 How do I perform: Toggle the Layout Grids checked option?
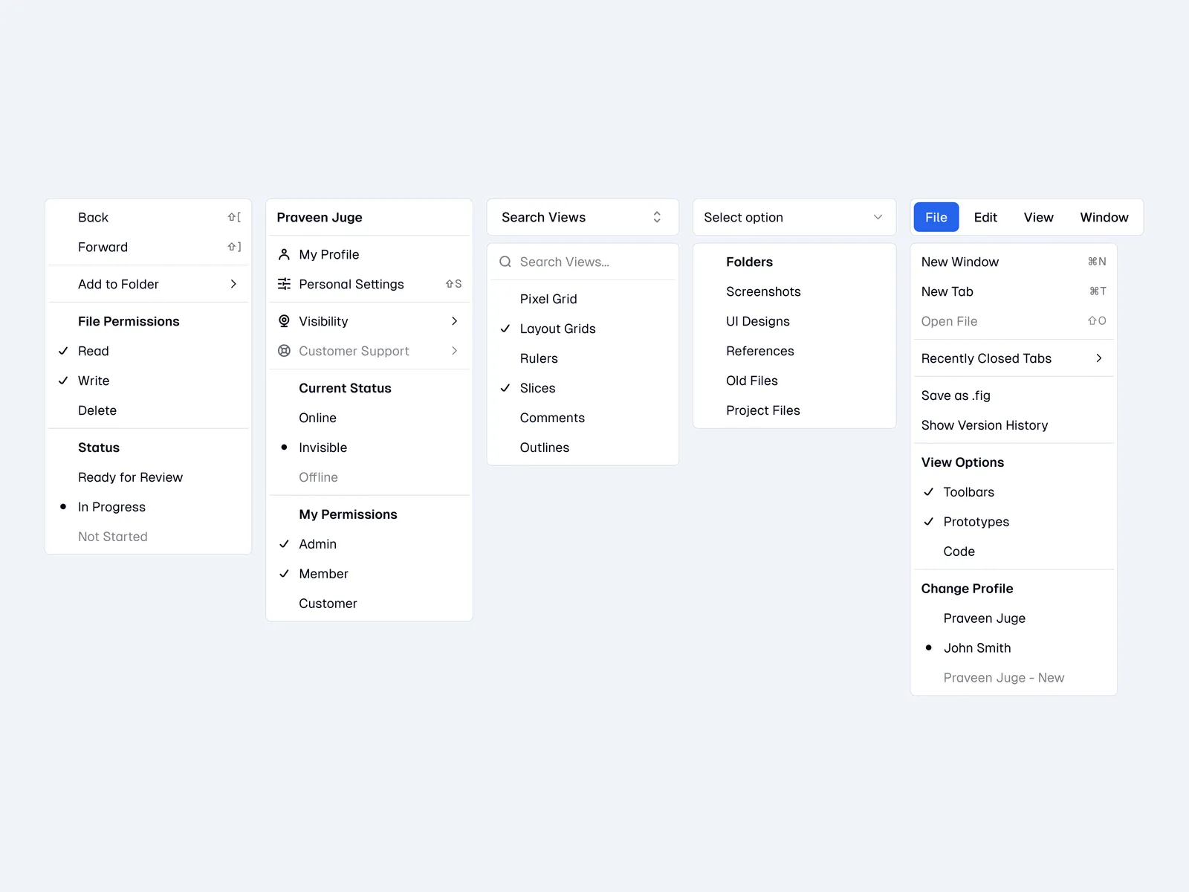[557, 329]
